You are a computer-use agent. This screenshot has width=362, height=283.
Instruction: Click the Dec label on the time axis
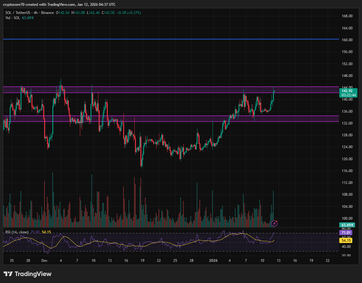coord(44,261)
